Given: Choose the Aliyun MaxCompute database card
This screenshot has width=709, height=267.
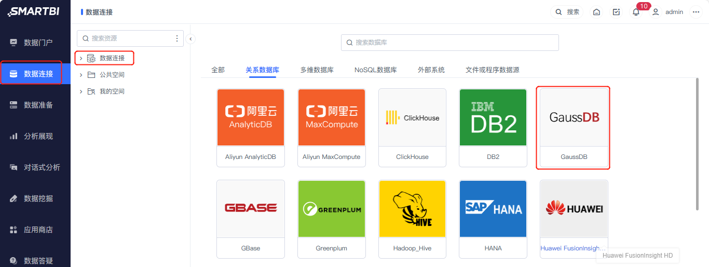Looking at the screenshot, I should coord(332,127).
